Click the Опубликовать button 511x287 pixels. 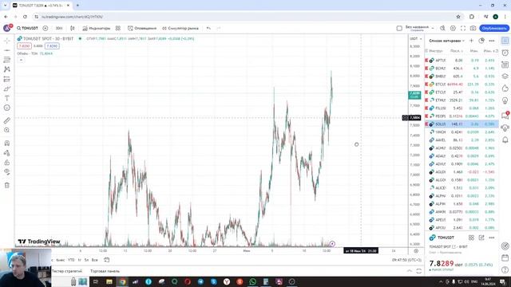point(494,29)
